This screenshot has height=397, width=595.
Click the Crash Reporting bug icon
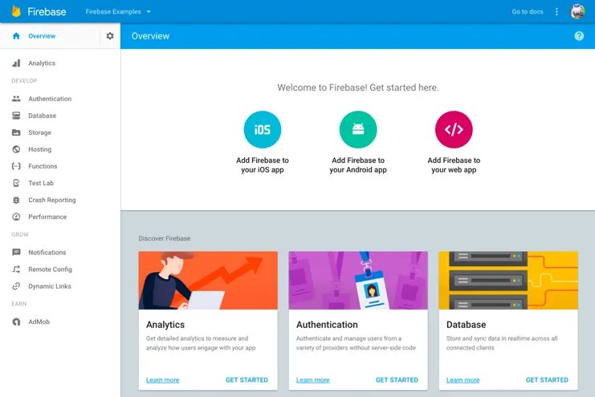tap(16, 200)
